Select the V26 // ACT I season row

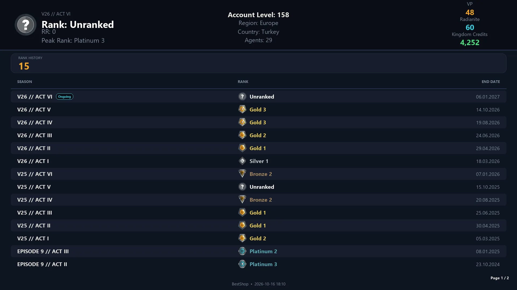coord(258,161)
